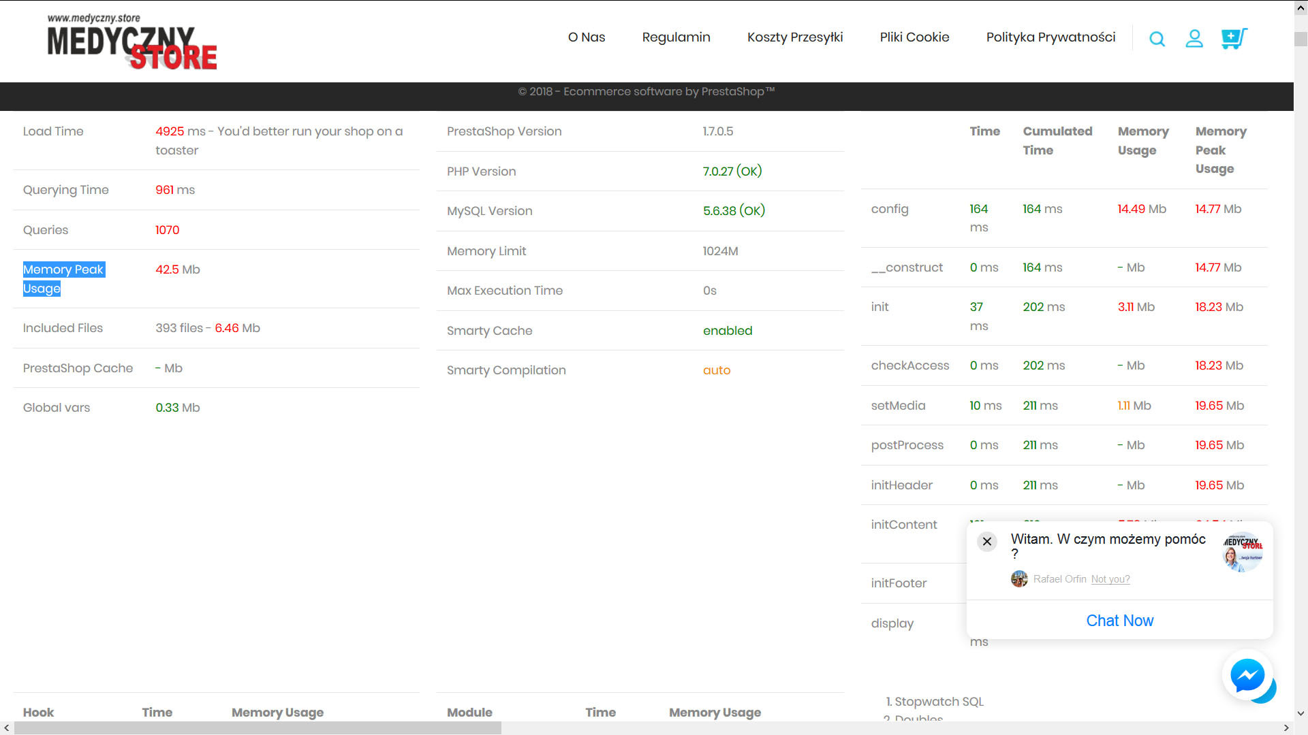Close the chat popup with X
This screenshot has width=1308, height=735.
(986, 542)
